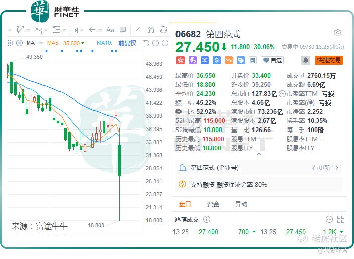This screenshot has height=259, width=354.
Task: Collapse the quote details panel chevron
Action: [x=259, y=154]
